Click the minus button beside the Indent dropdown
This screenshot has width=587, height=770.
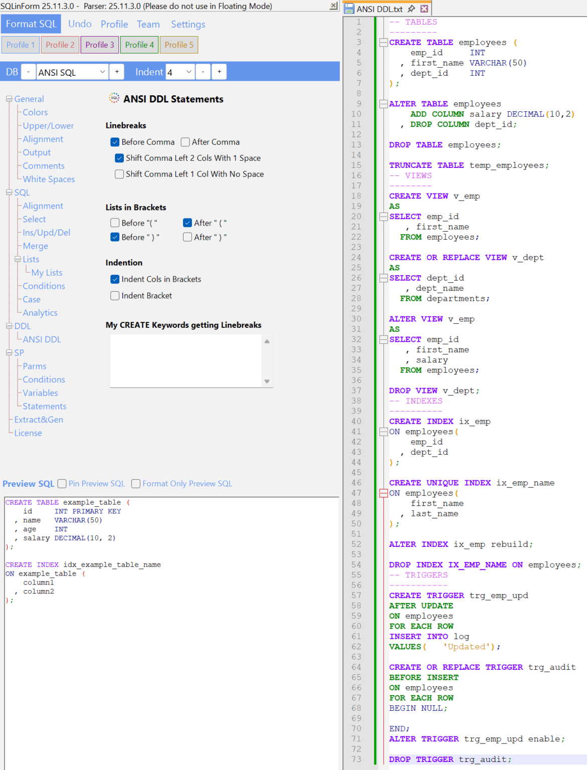203,72
